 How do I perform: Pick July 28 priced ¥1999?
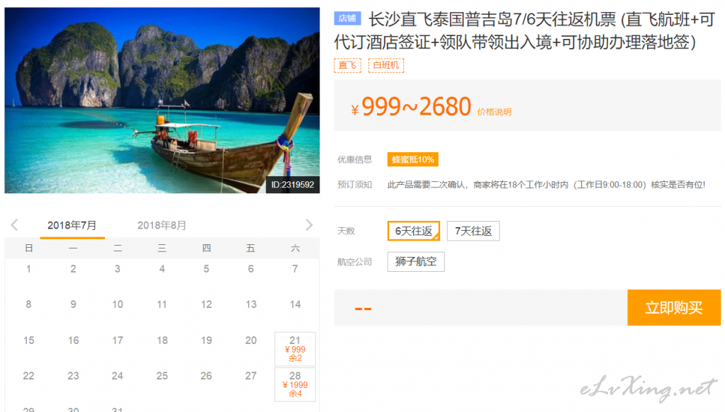(295, 384)
